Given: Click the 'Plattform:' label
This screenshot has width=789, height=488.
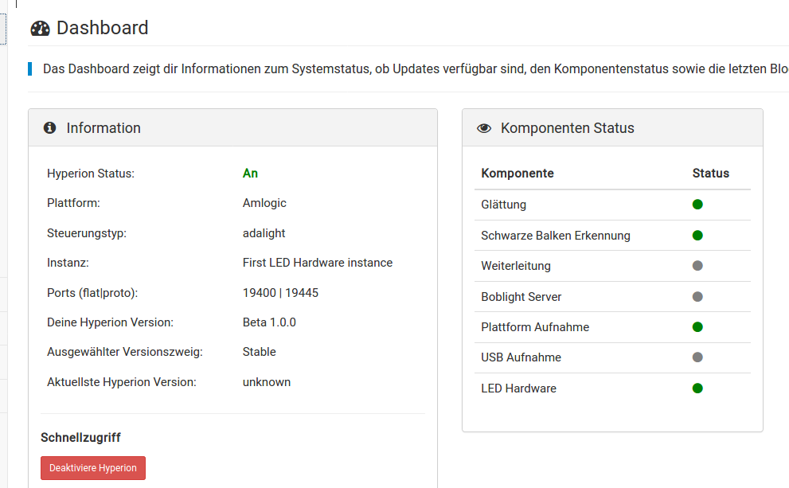Looking at the screenshot, I should click(73, 203).
